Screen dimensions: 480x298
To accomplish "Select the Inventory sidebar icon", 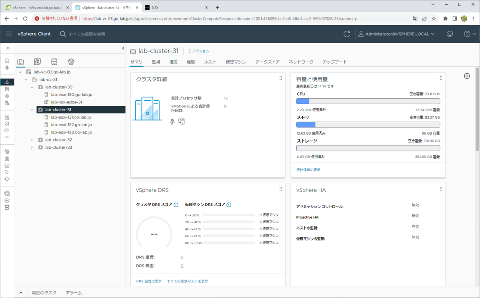I will [7, 82].
